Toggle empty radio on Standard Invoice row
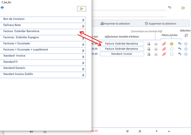The height and width of the screenshot is (135, 192). click(172, 54)
